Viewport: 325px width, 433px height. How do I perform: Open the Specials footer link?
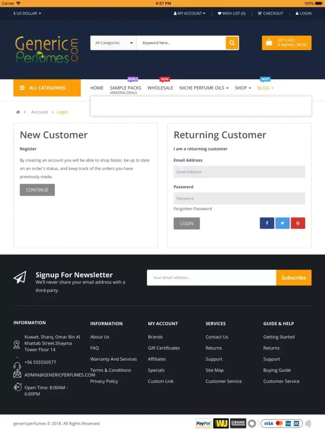pyautogui.click(x=156, y=370)
